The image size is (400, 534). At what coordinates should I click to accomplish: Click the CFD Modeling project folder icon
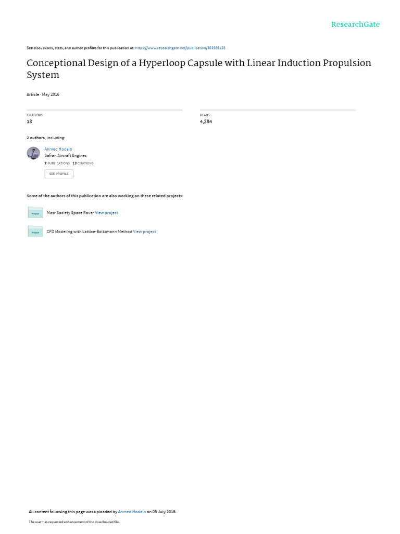pyautogui.click(x=35, y=231)
